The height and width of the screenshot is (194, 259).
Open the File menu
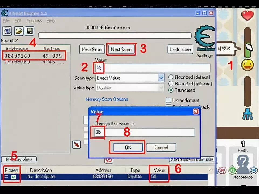tap(6, 21)
